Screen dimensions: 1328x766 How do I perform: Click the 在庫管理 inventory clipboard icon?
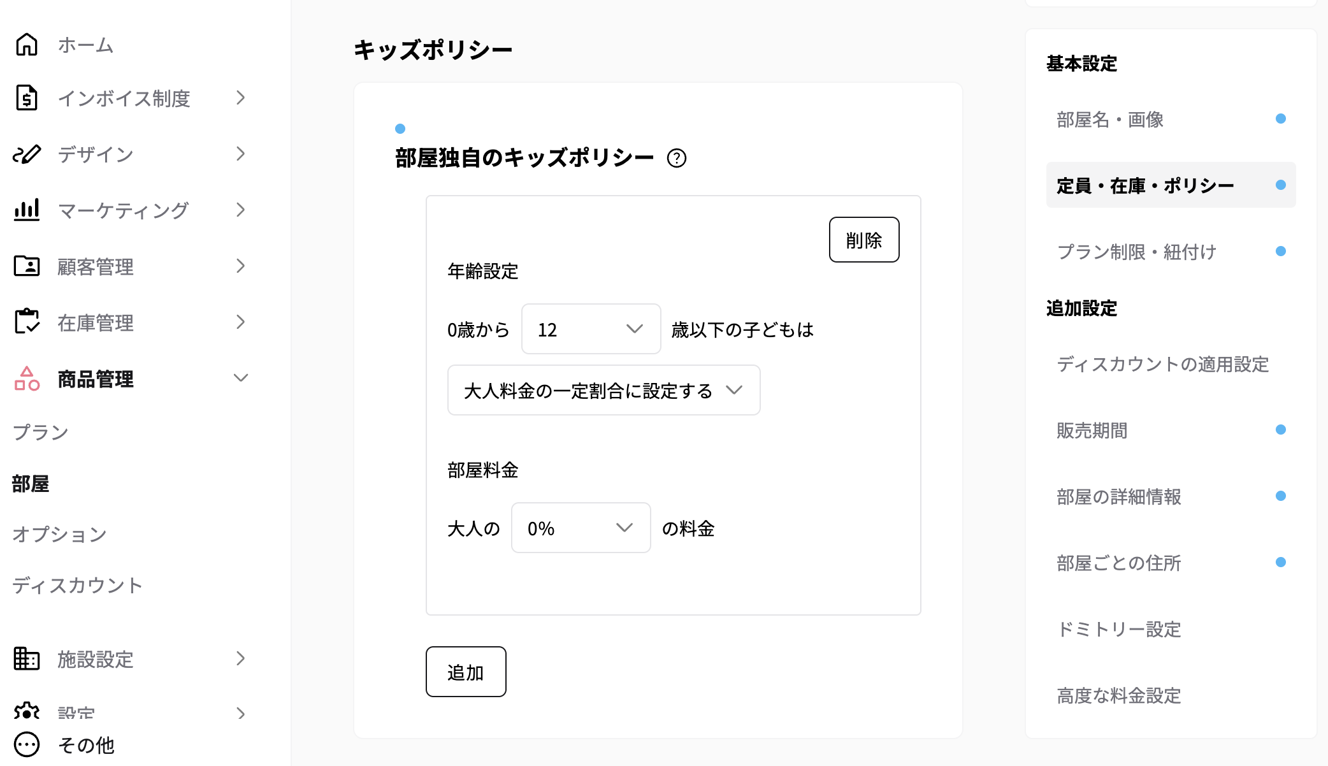tap(26, 322)
